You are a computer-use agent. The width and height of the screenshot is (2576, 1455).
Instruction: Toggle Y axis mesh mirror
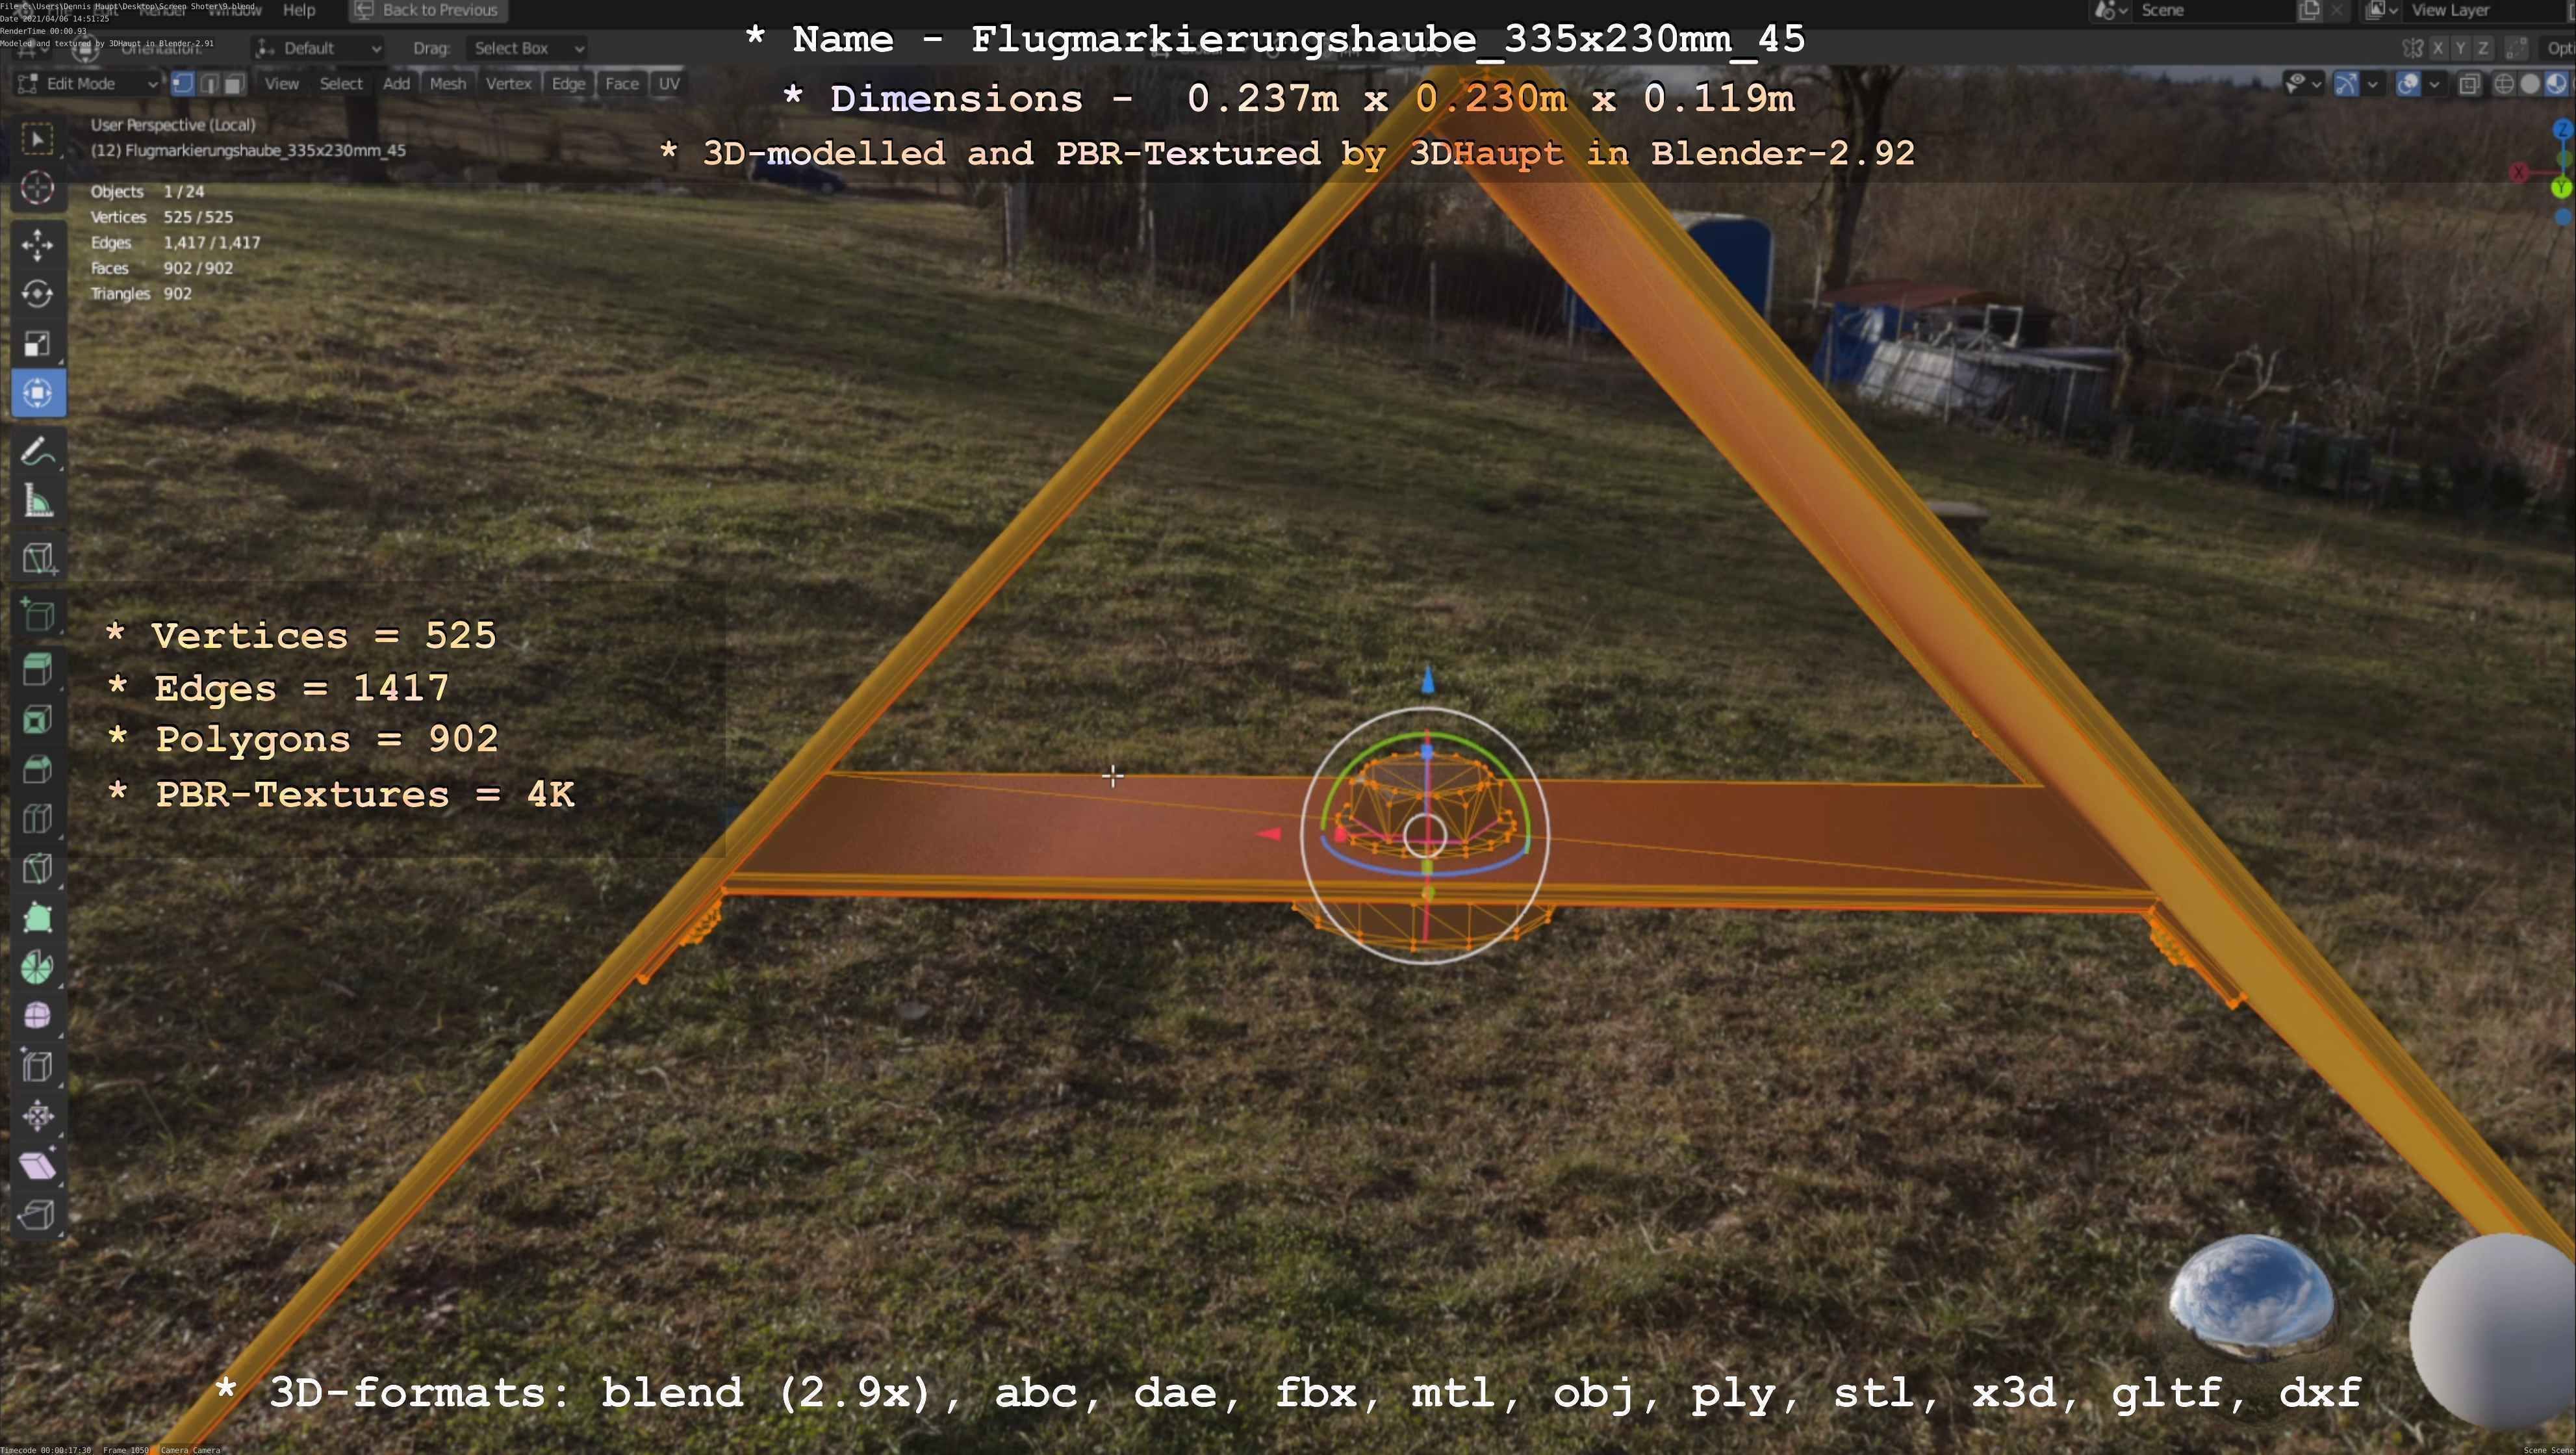2460,48
